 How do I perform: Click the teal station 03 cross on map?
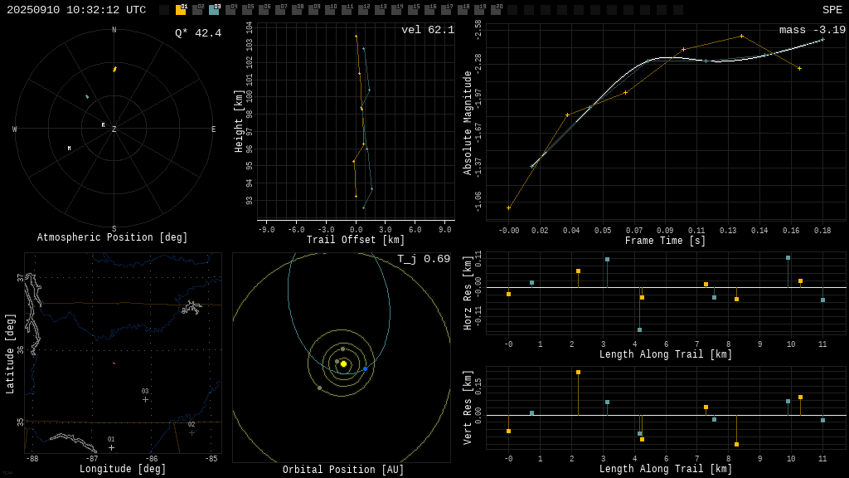145,399
